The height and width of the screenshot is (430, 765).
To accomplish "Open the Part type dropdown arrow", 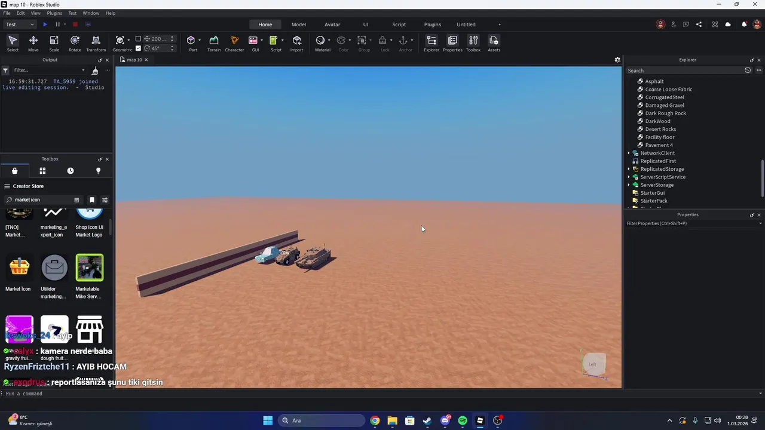I will [x=200, y=41].
